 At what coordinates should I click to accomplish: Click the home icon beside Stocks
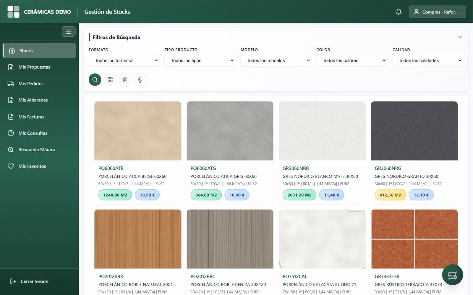[x=12, y=50]
